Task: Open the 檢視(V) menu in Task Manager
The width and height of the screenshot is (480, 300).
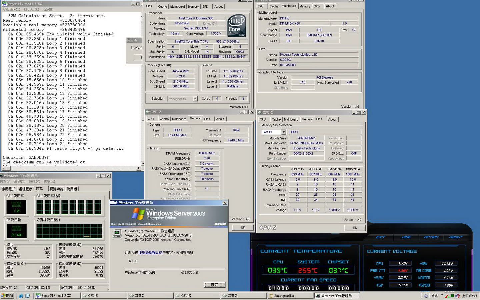Action: tap(34, 181)
